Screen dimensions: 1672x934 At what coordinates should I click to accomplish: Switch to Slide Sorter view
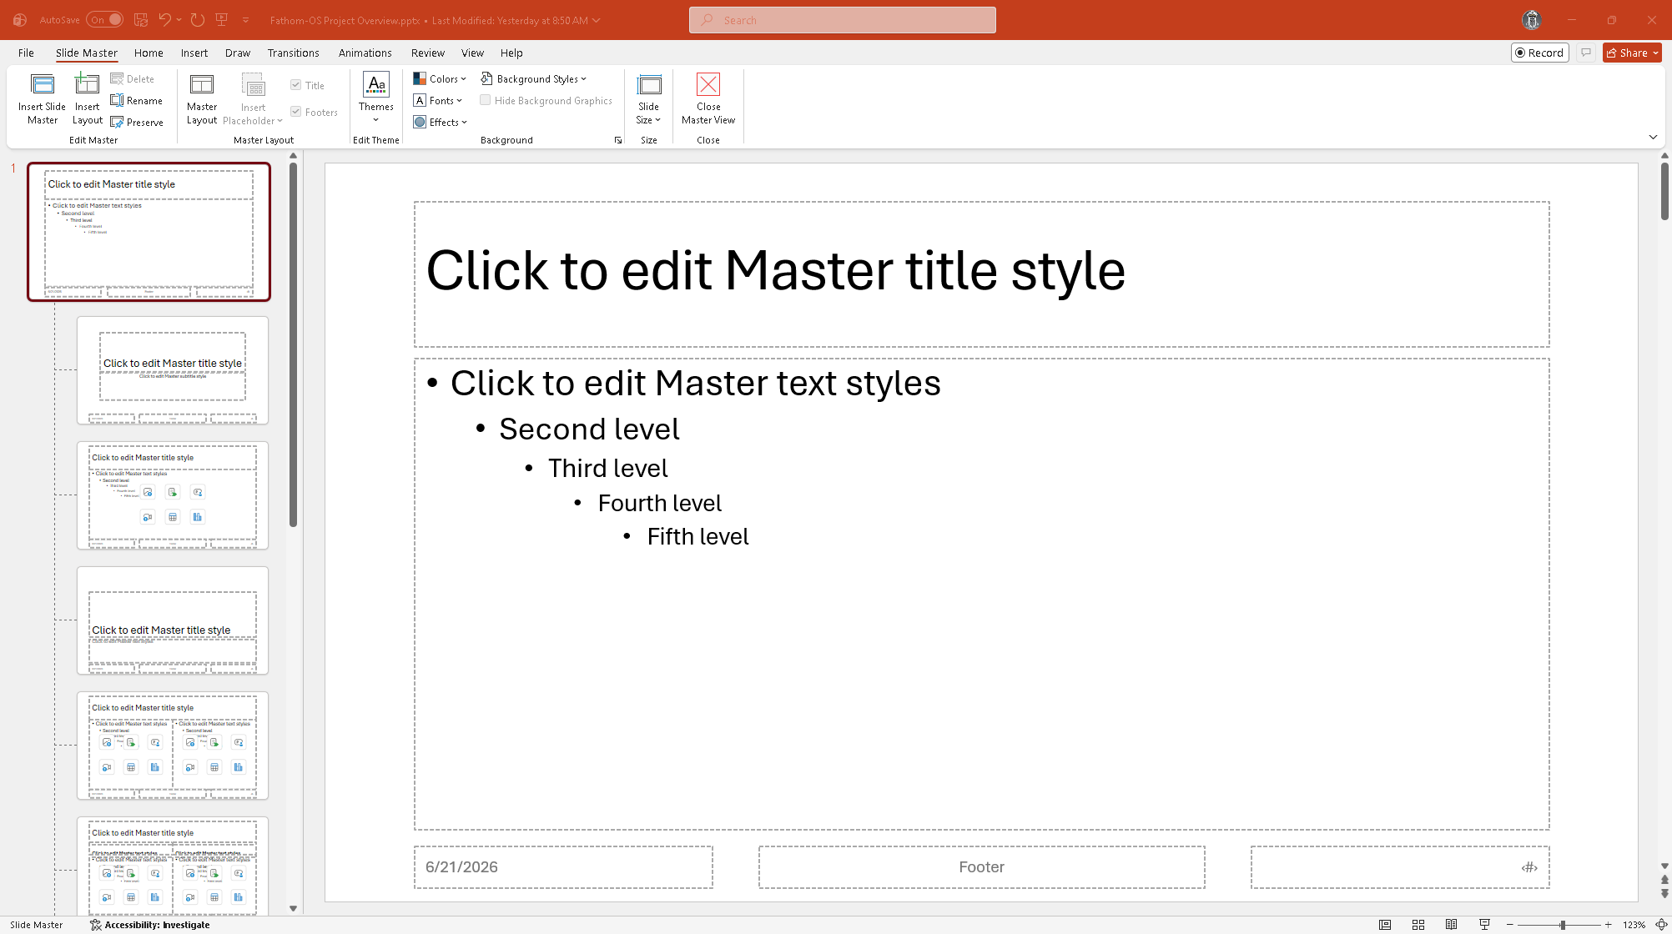coord(1418,924)
